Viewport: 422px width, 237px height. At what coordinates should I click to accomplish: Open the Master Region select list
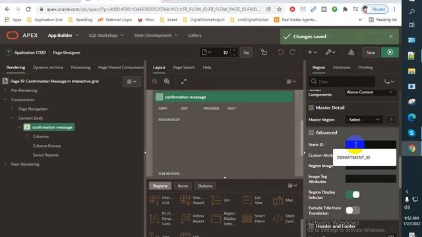point(364,120)
